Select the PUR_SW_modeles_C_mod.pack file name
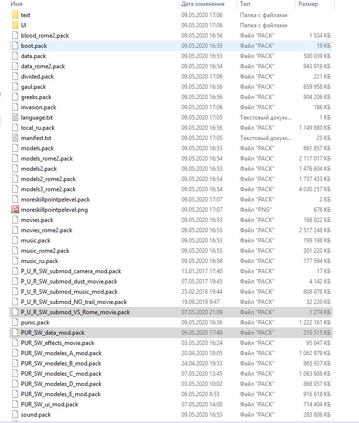This screenshot has height=423, width=359. pyautogui.click(x=61, y=374)
